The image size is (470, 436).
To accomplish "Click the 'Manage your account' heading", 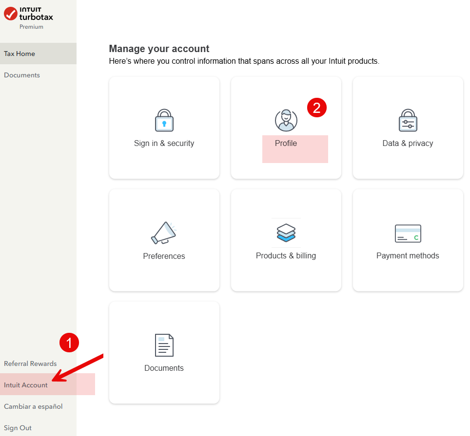I will pyautogui.click(x=159, y=49).
